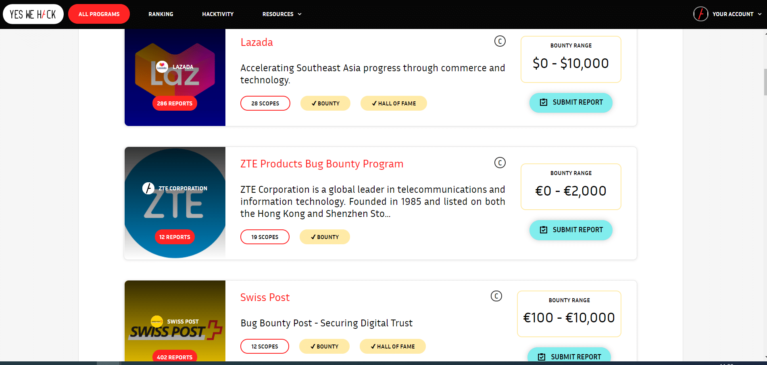Viewport: 767px width, 365px height.
Task: Open the Your Account avatar icon
Action: 700,14
